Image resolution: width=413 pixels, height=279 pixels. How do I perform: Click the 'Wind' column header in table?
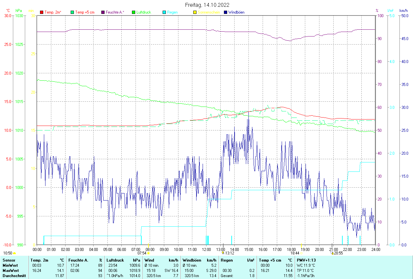pyautogui.click(x=149, y=260)
